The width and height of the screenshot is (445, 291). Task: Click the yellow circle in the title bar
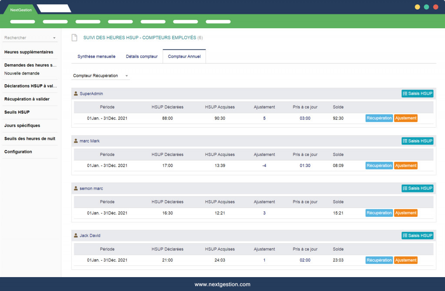417,7
